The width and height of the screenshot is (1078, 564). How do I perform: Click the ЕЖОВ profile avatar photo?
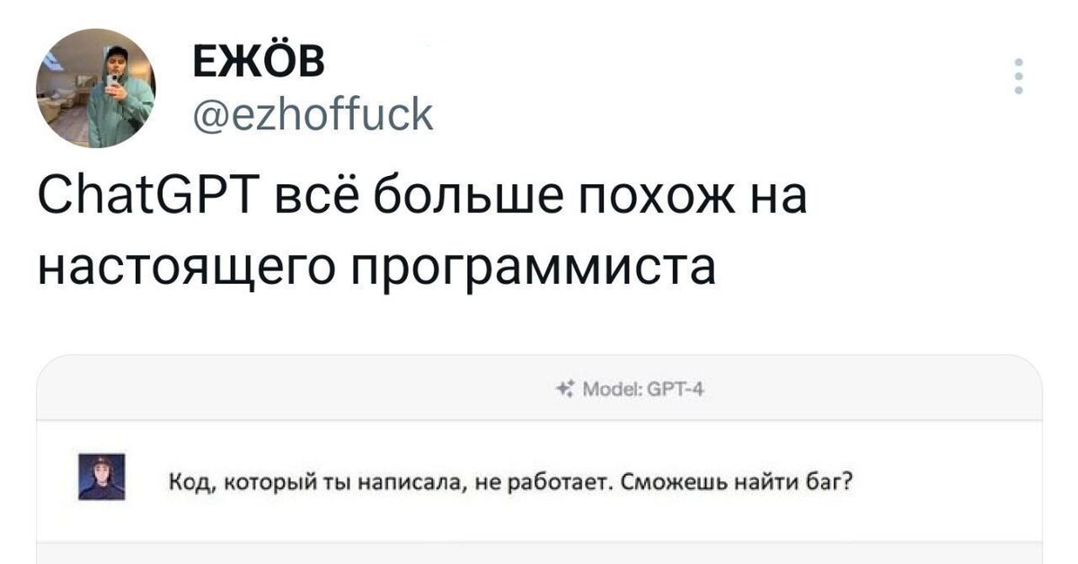pyautogui.click(x=95, y=88)
